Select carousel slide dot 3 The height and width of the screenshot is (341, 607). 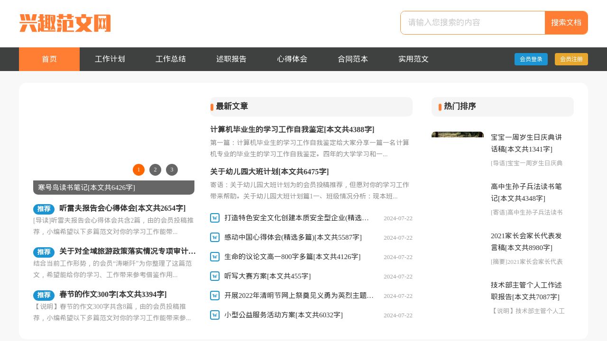pos(172,170)
